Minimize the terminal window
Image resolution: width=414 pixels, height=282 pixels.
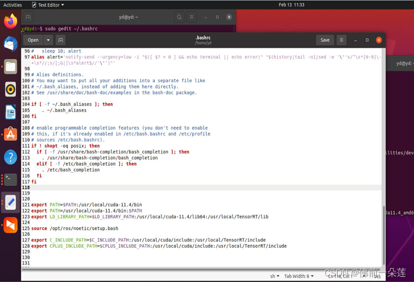(206, 17)
